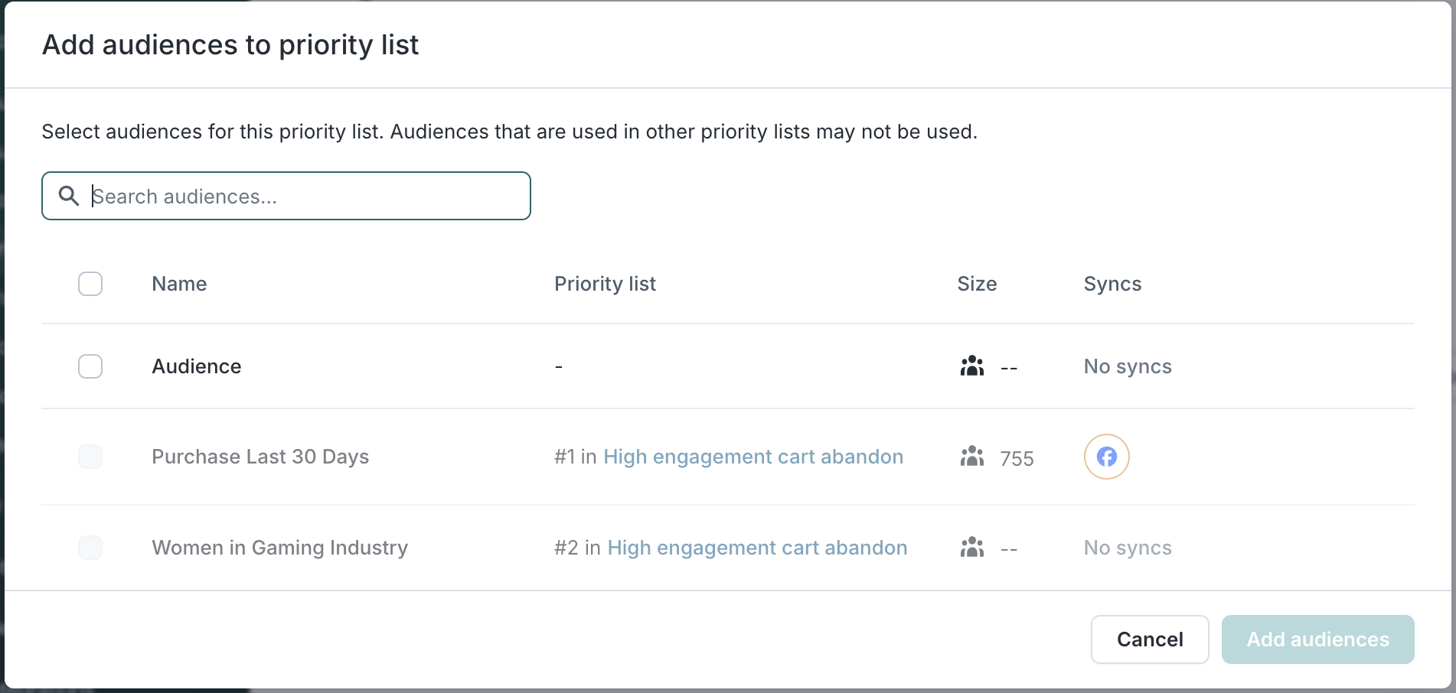1456x693 pixels.
Task: Click the Purchase Last 30 Days row name
Action: click(260, 457)
